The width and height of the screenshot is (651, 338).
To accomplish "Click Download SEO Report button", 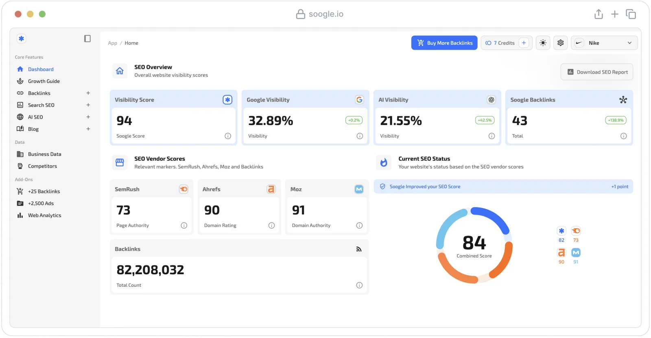I will (597, 72).
